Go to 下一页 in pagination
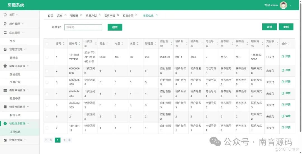Viewport: 302px width, 154px height. tap(67, 140)
